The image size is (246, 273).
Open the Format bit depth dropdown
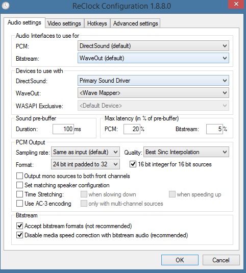(85, 164)
